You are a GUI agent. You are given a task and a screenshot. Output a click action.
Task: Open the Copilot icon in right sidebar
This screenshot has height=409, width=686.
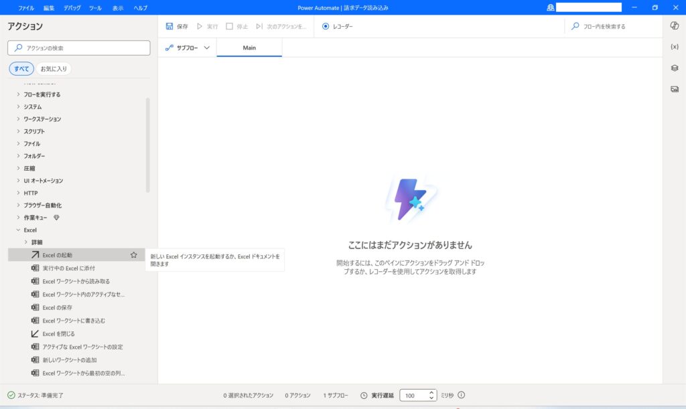(x=674, y=25)
